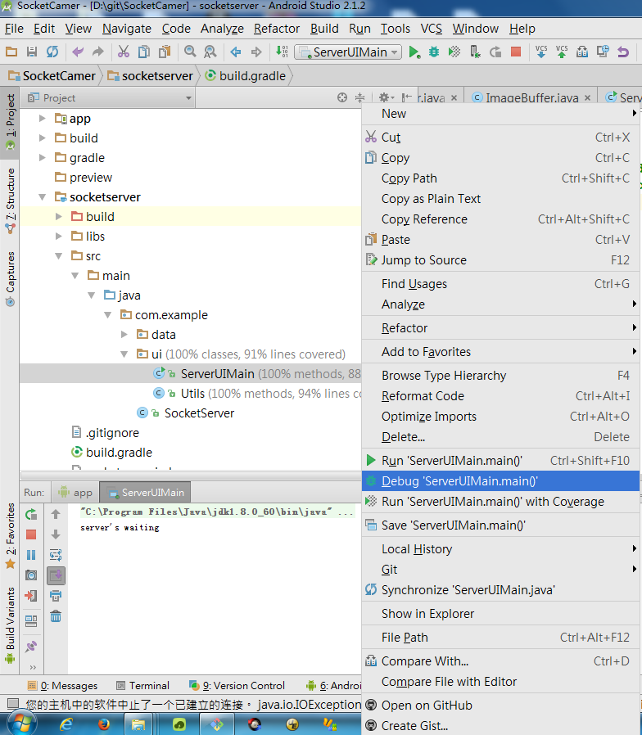The image size is (642, 735).
Task: Select Debug 'ServerUIMain.main()' context item
Action: coord(500,481)
